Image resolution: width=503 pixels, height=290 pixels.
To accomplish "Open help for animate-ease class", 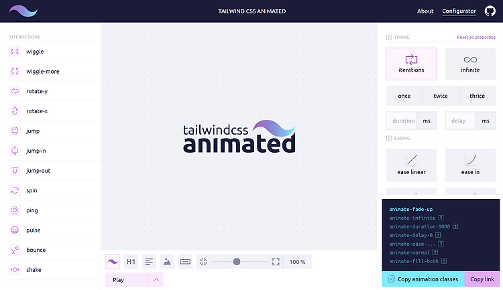I will [x=441, y=244].
